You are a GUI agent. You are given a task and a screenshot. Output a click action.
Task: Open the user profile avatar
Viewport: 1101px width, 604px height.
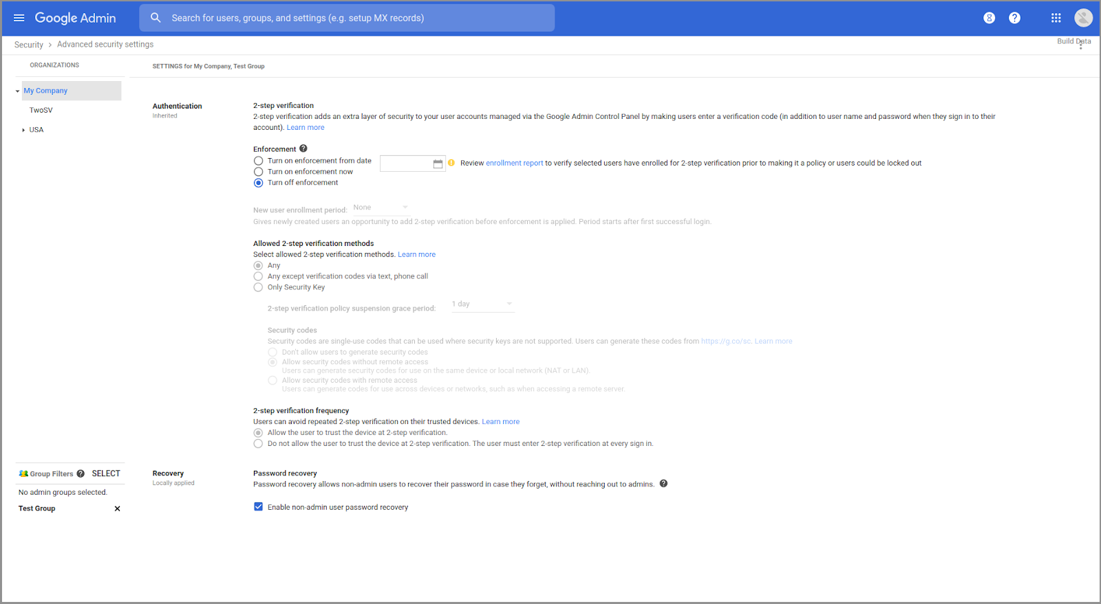point(1083,18)
